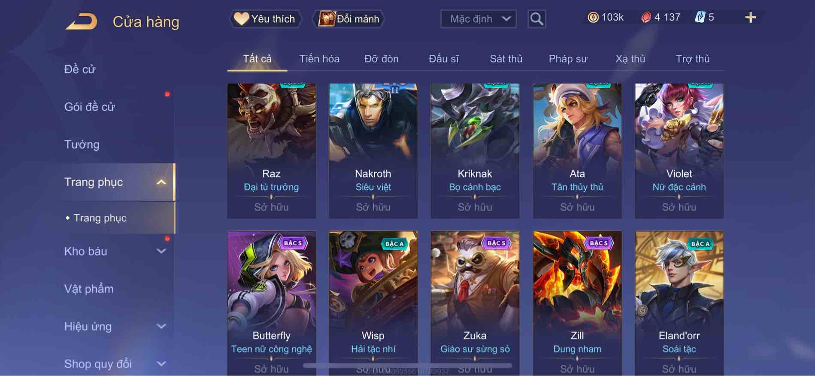Expand the Hiệu ứng sidebar section

[161, 326]
